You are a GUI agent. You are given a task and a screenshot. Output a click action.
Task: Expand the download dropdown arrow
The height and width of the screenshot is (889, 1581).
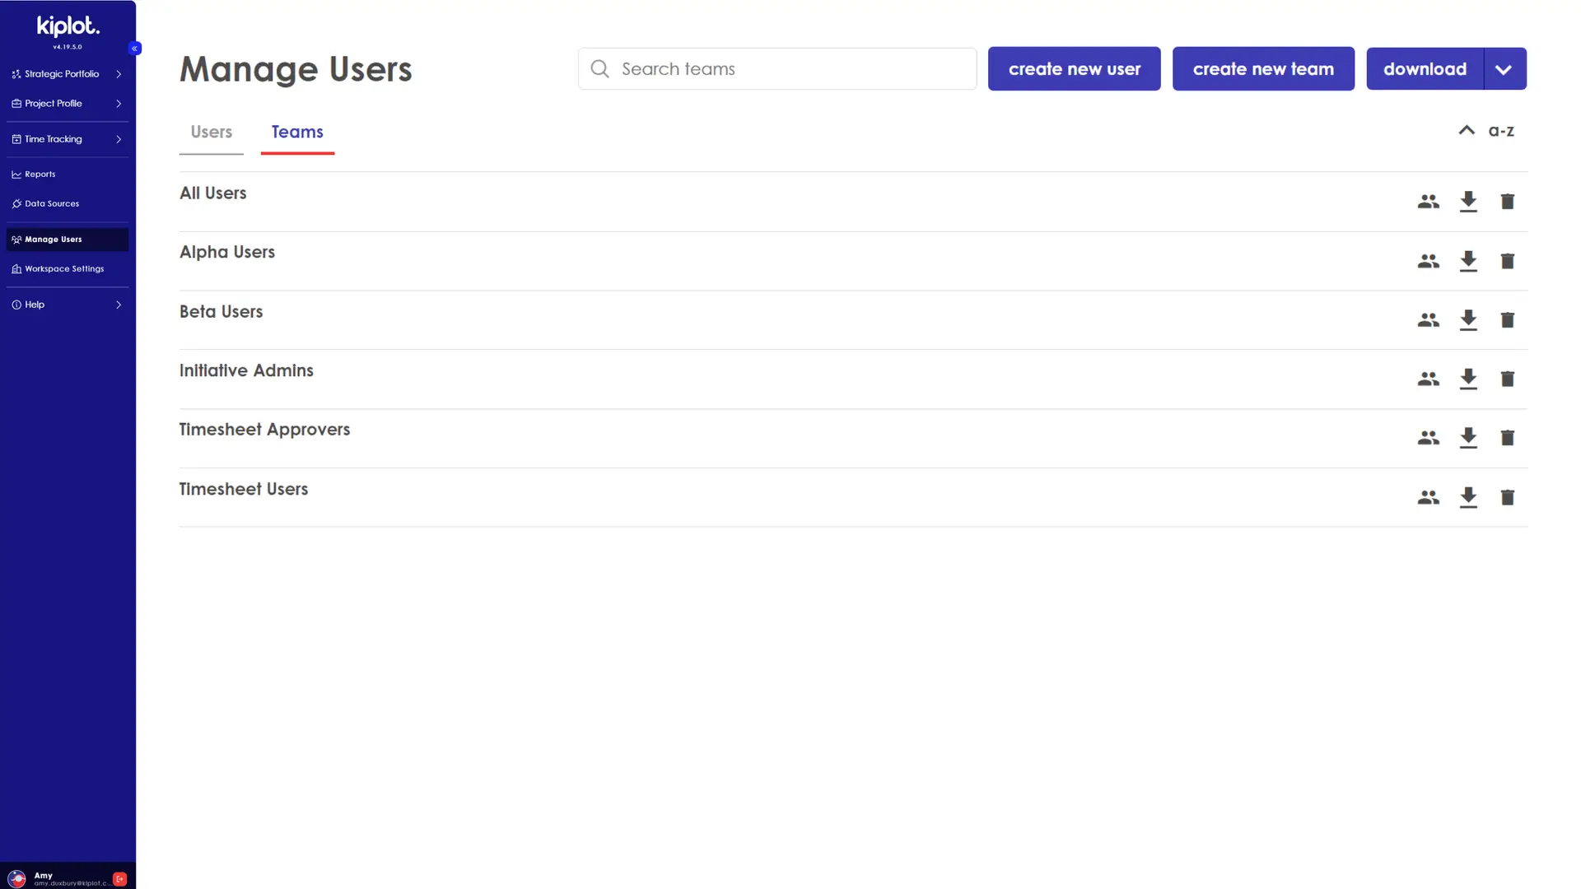point(1504,68)
